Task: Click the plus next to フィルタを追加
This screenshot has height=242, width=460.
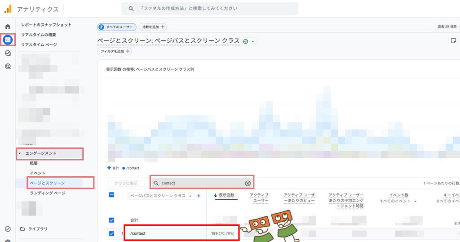Action: (128, 51)
